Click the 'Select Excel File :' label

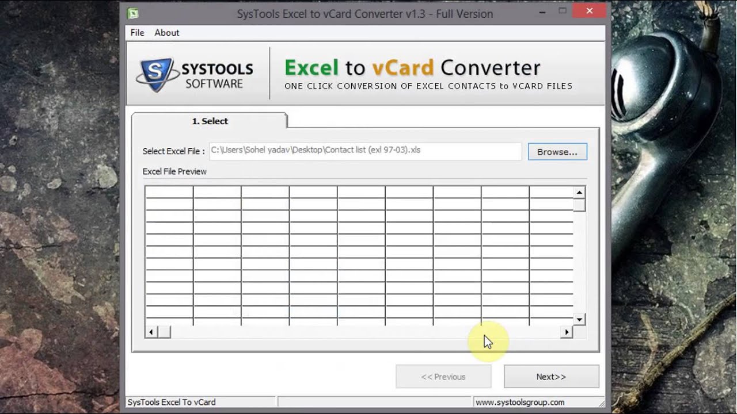[x=174, y=151]
